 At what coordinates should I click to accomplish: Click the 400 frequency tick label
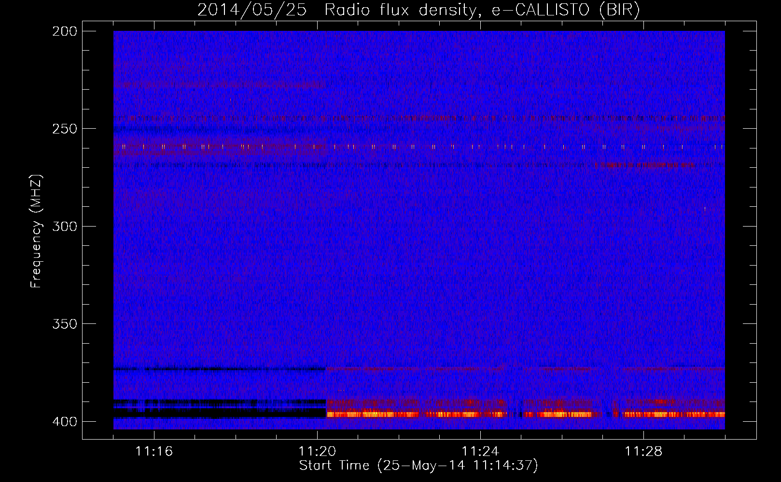65,421
